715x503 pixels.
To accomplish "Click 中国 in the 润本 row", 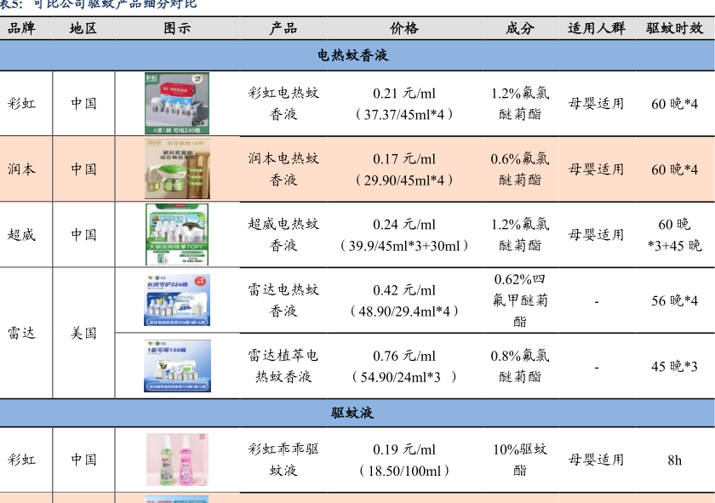I will coord(83,169).
